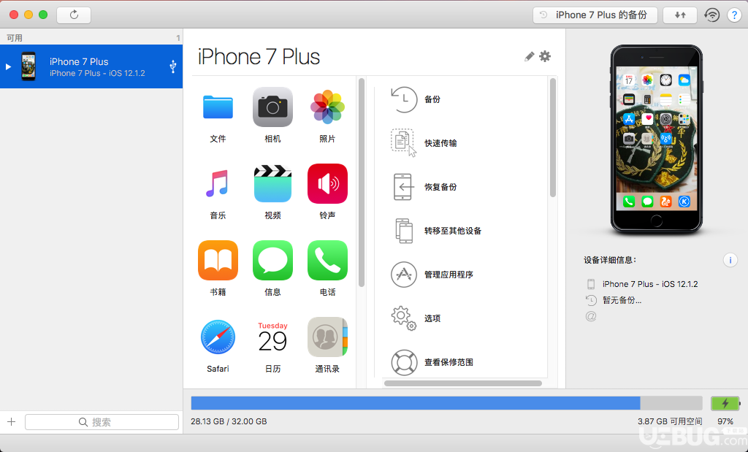The width and height of the screenshot is (748, 452).
Task: Select iPhone 7 Plus in the sidebar
Action: tap(91, 66)
